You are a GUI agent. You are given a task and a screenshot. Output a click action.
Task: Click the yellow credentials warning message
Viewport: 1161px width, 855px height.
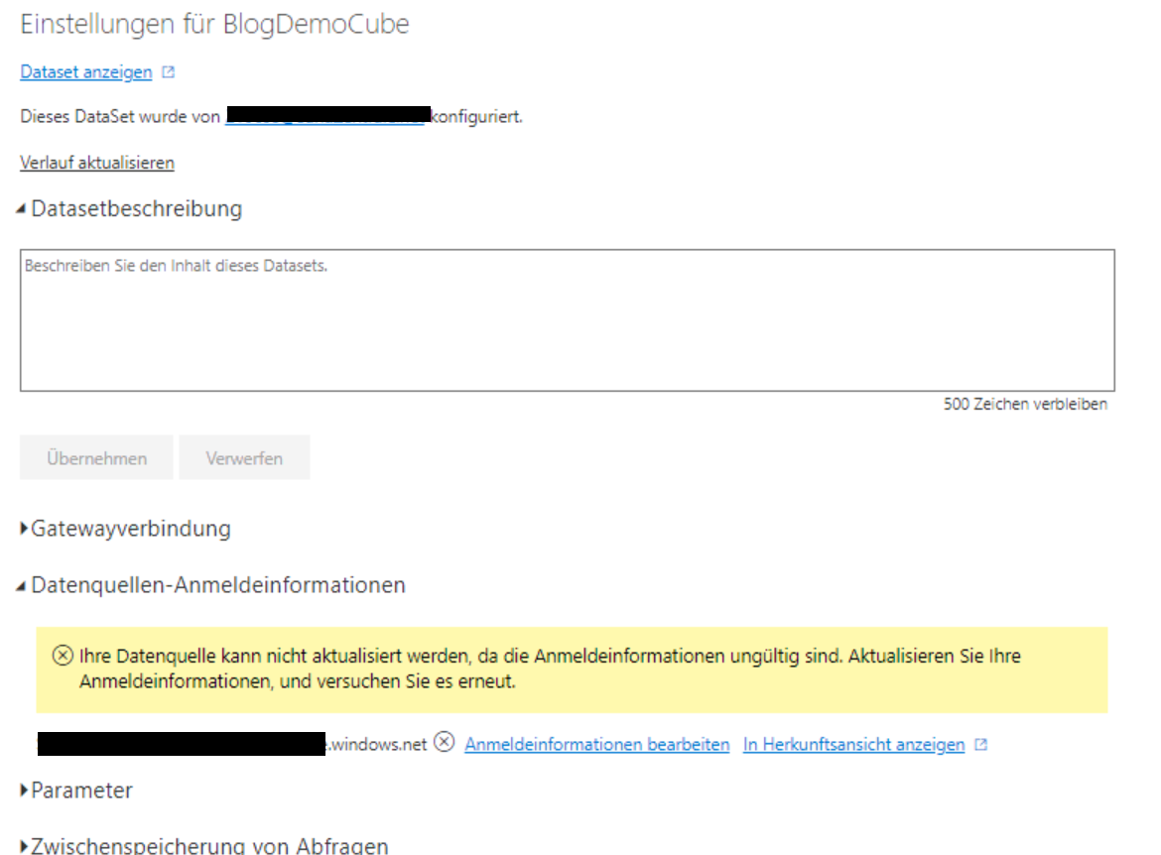572,670
